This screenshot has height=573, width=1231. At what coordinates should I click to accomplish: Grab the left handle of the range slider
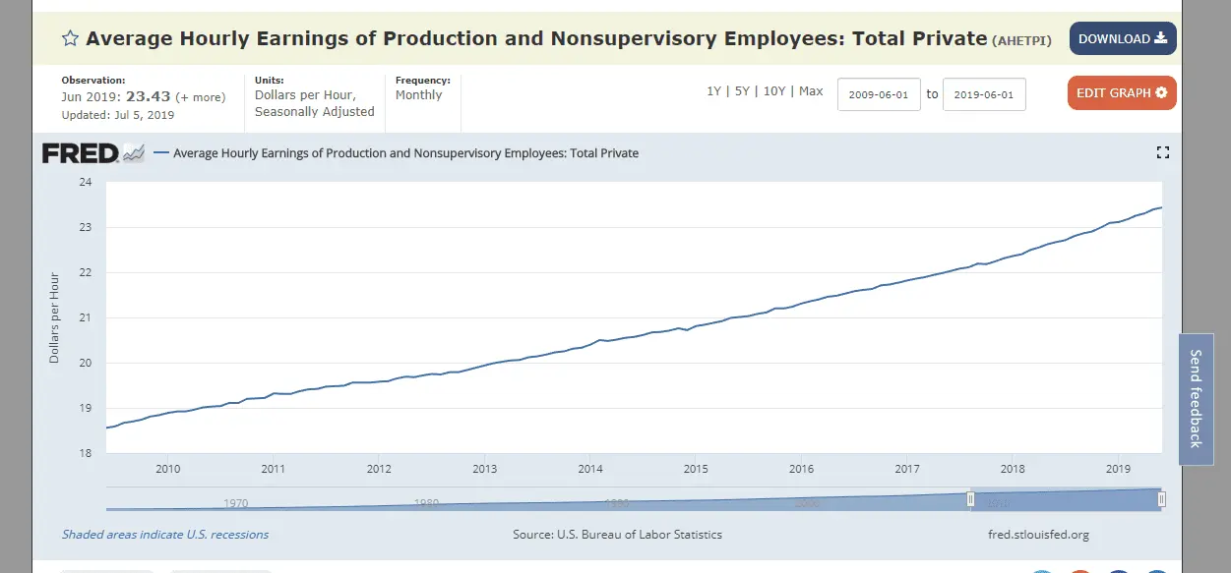click(x=970, y=499)
